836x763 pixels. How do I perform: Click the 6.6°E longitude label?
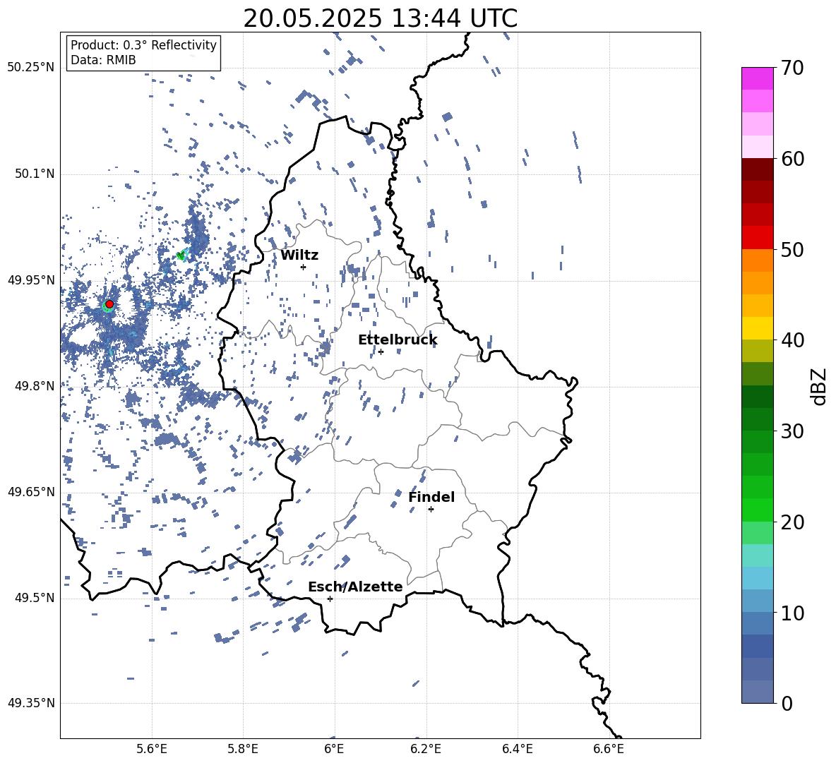[x=609, y=750]
